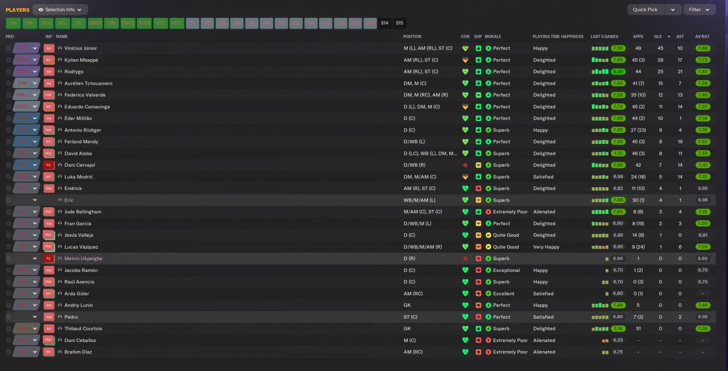Tick the selection checkbox for Eric
The width and height of the screenshot is (728, 371).
[x=9, y=200]
